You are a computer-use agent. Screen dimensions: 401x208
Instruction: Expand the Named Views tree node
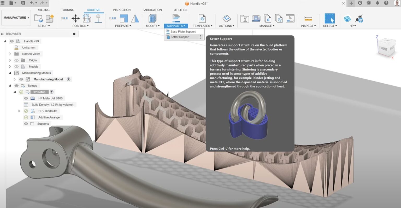(x=10, y=54)
